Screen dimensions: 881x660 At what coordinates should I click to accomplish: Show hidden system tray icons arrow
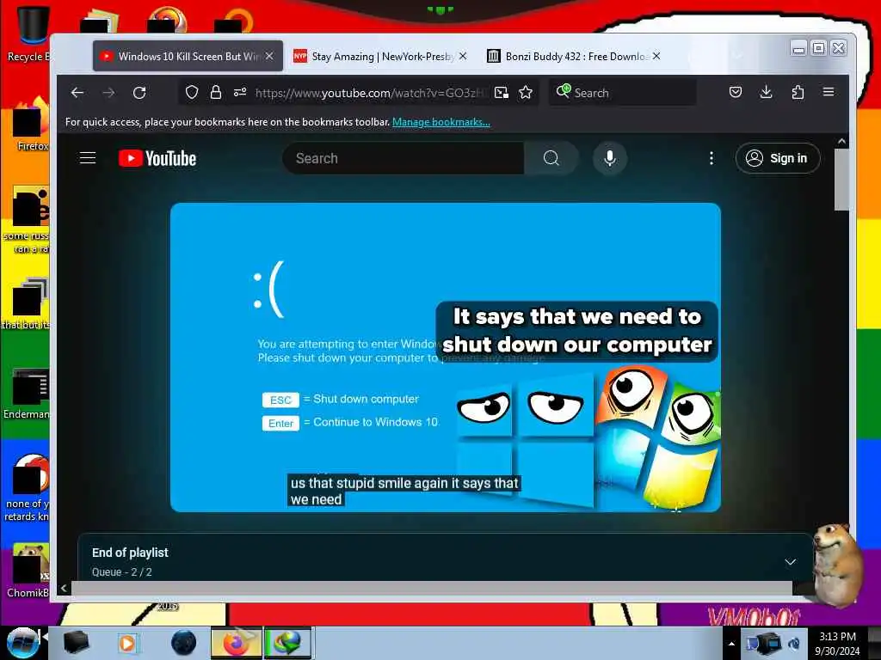tap(731, 644)
